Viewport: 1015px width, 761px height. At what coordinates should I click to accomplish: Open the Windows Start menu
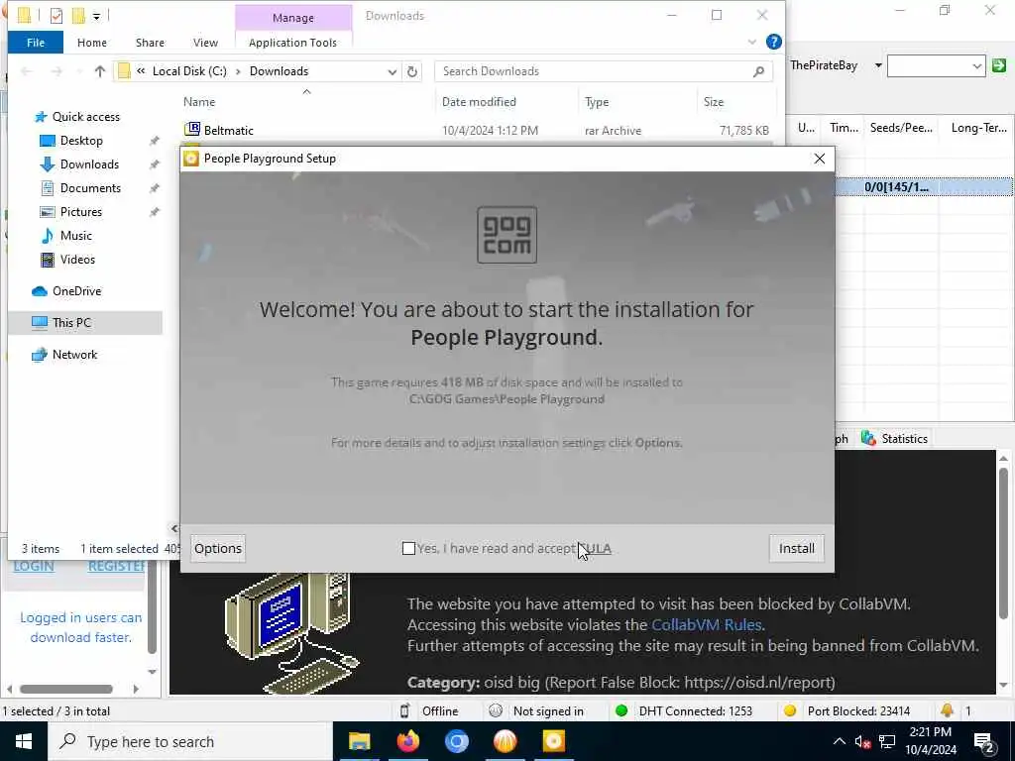point(24,741)
